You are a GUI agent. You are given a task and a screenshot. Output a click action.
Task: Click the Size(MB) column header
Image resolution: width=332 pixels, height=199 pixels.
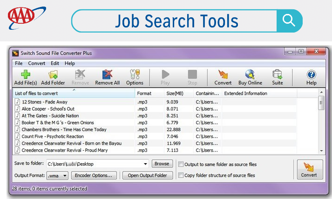178,93
